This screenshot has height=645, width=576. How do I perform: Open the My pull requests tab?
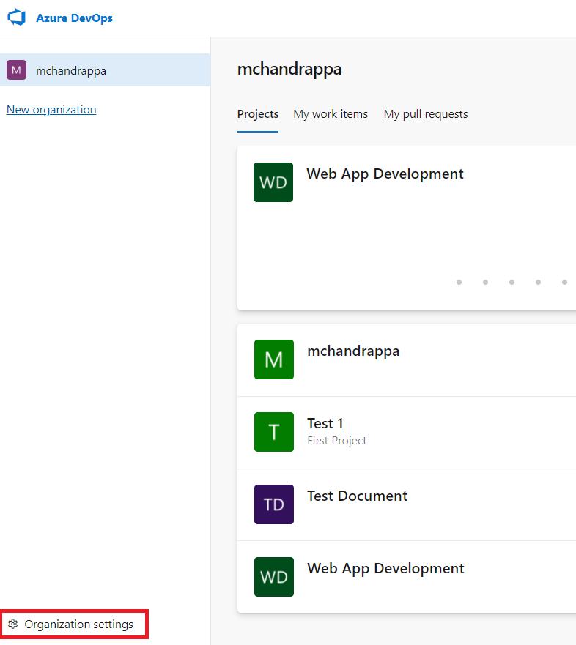point(426,114)
